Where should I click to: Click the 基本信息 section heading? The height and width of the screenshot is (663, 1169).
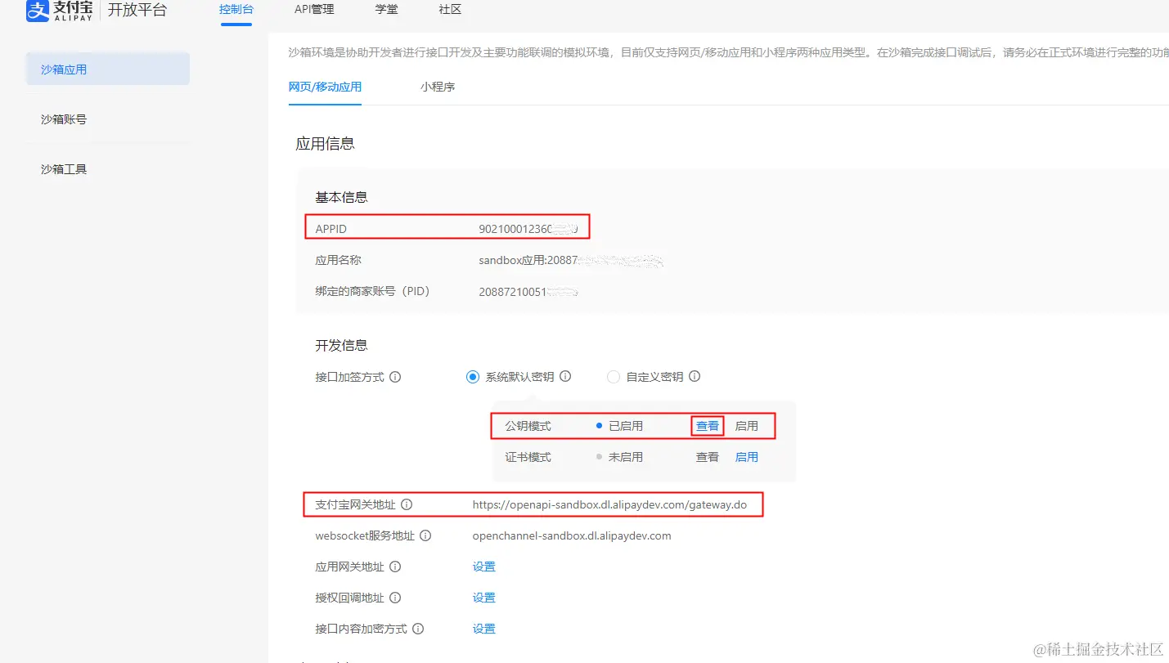click(x=341, y=197)
